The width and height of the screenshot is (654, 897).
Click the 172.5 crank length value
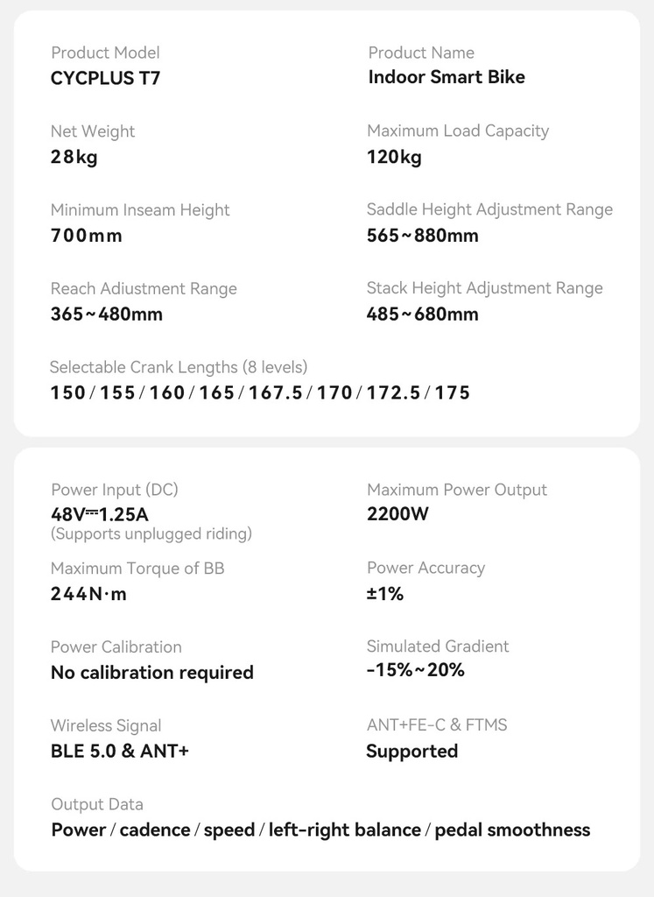[393, 393]
